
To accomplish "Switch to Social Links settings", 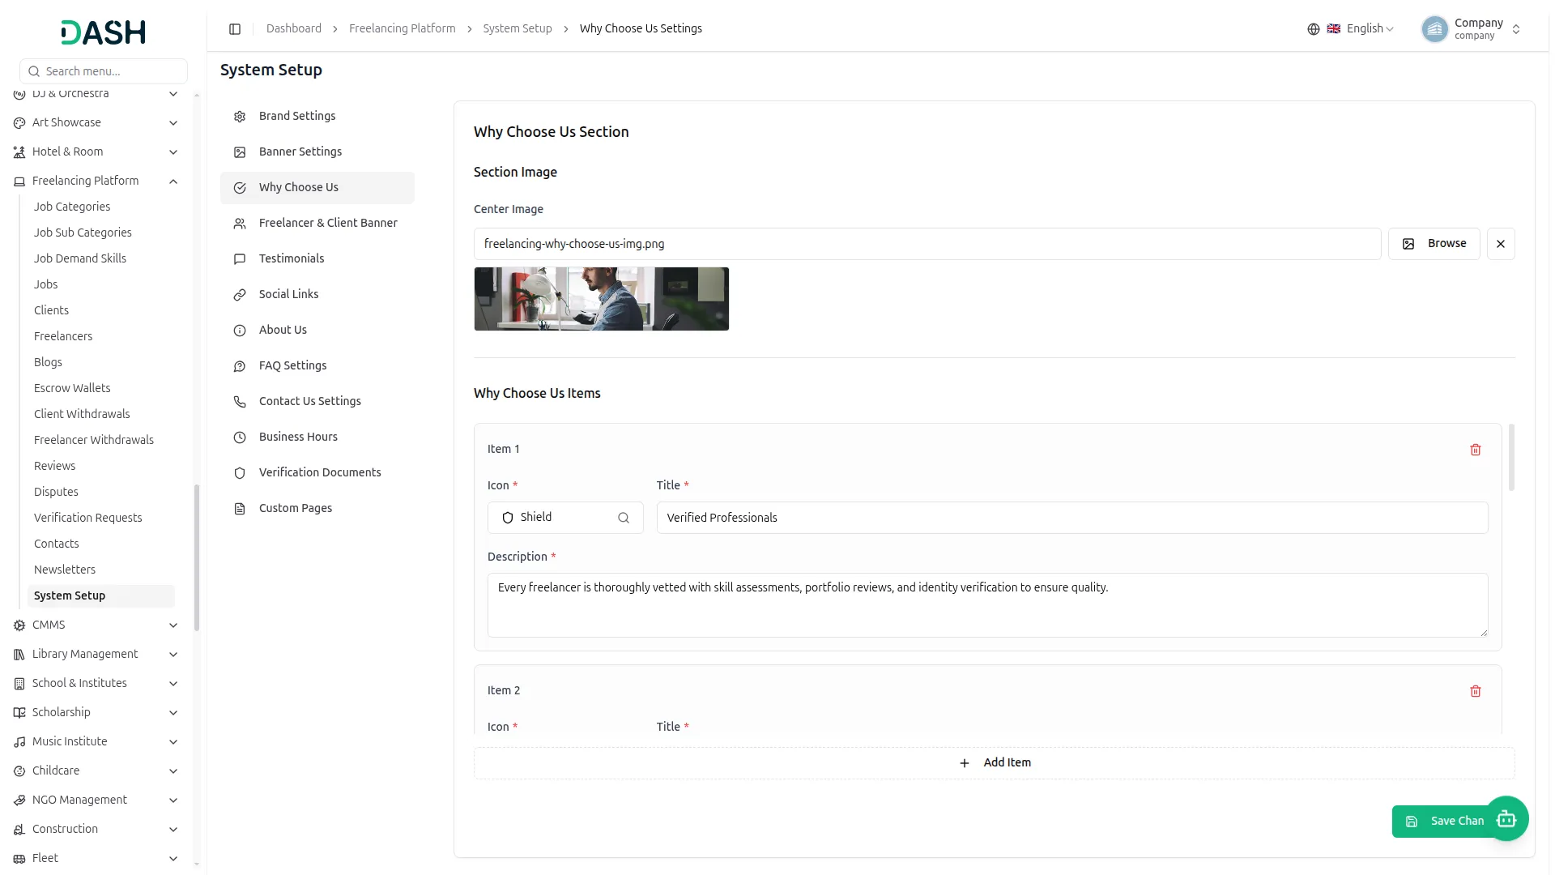I will point(317,295).
